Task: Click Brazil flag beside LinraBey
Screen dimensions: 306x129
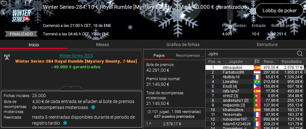Action: (257, 81)
